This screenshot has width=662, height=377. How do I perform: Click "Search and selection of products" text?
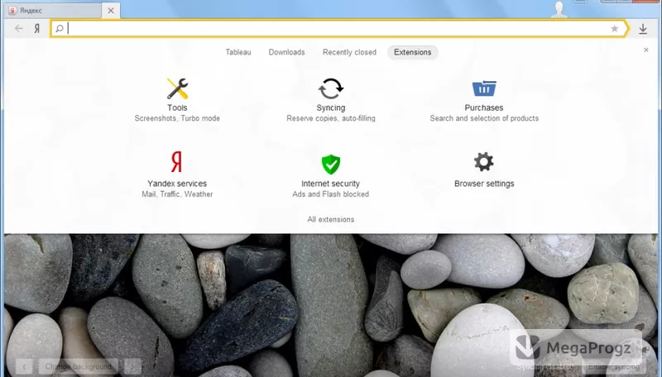[484, 118]
